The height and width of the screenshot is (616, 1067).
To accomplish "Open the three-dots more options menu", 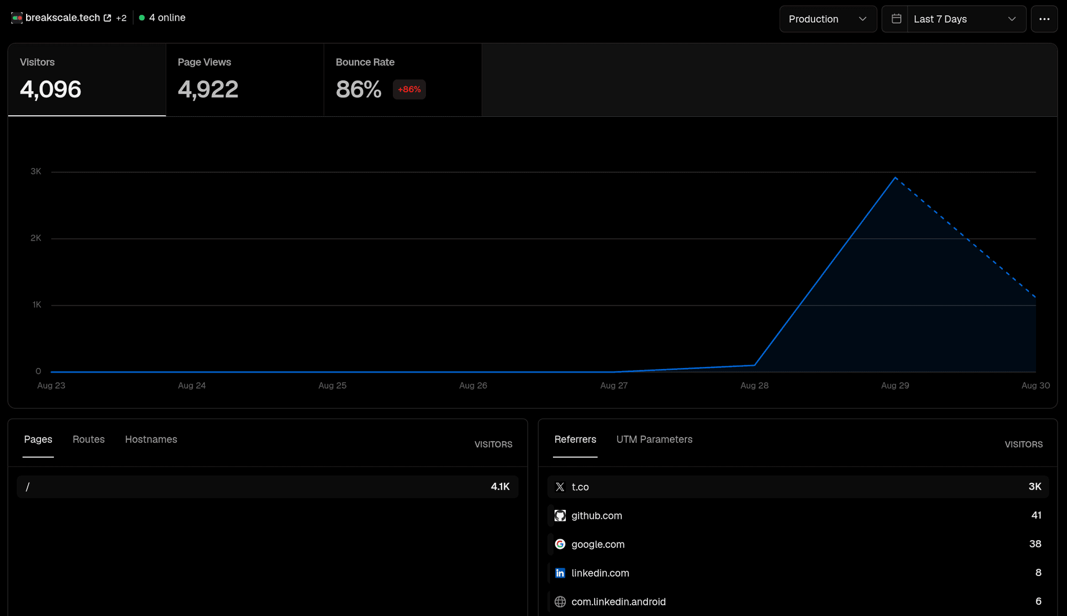I will tap(1044, 19).
